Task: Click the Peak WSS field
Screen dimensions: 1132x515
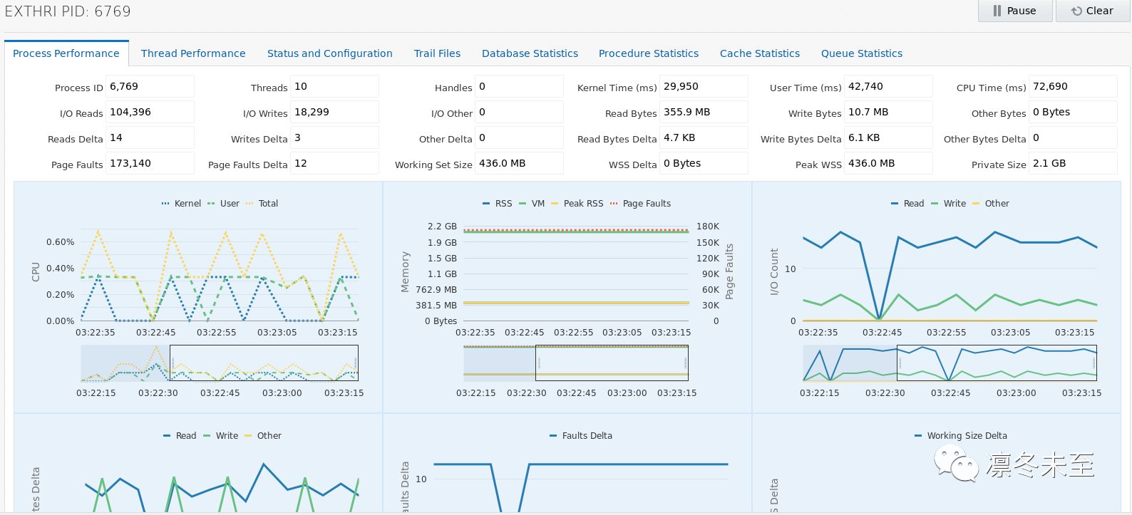Action: (888, 163)
